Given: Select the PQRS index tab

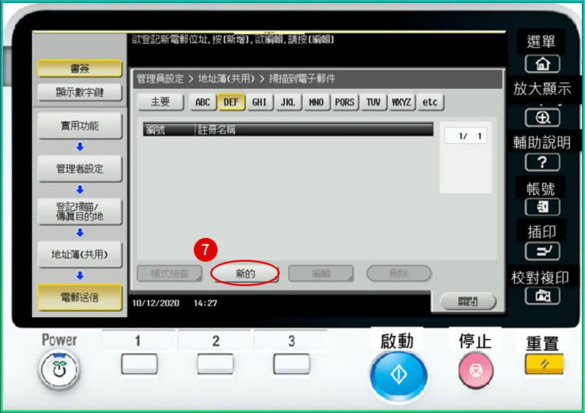Looking at the screenshot, I should click(344, 102).
